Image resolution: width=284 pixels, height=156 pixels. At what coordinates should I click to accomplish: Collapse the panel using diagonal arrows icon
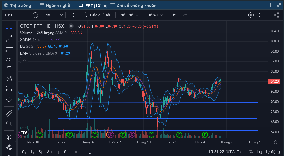click(279, 5)
